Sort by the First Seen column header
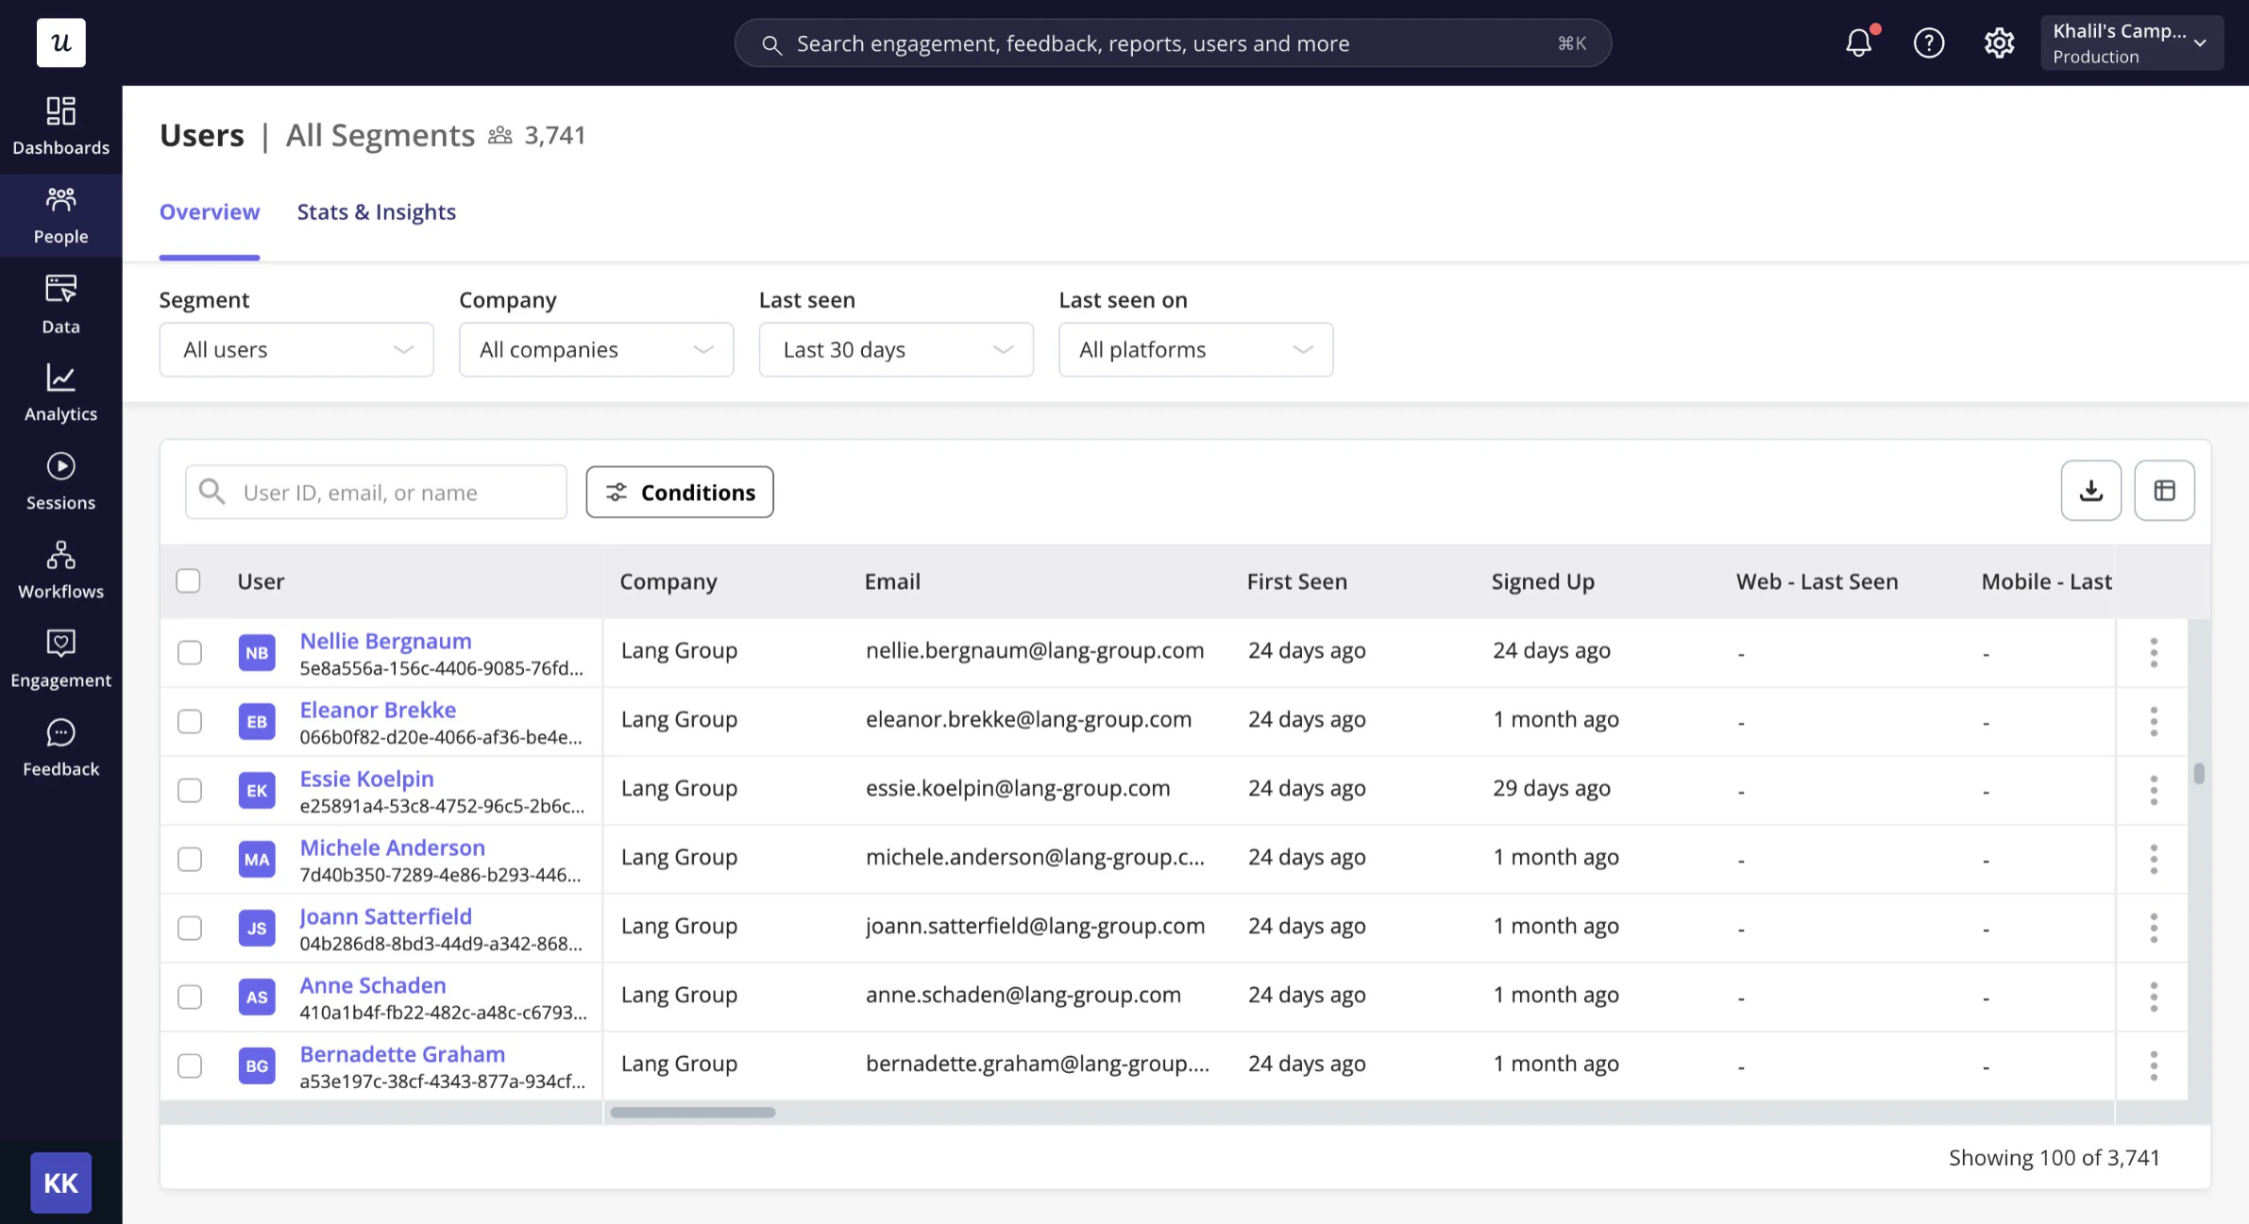 pos(1296,581)
